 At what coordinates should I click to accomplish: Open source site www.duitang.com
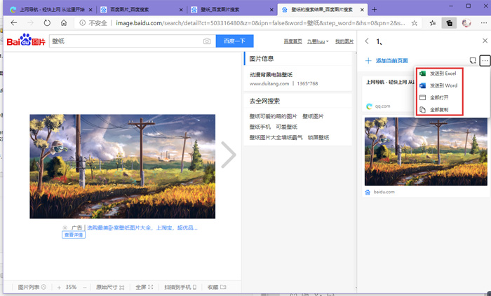pos(269,84)
